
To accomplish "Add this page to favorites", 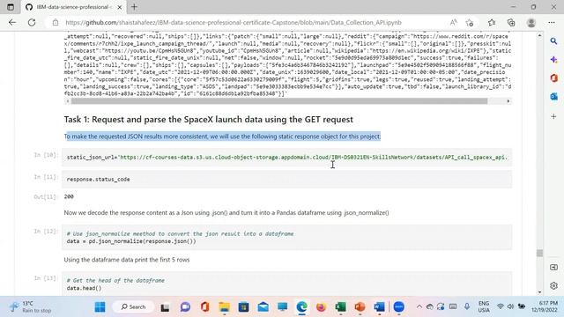I will coord(470,23).
